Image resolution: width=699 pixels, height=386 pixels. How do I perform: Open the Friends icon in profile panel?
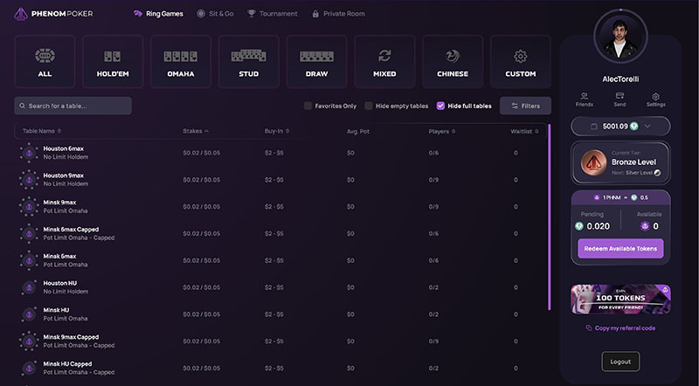pyautogui.click(x=584, y=96)
